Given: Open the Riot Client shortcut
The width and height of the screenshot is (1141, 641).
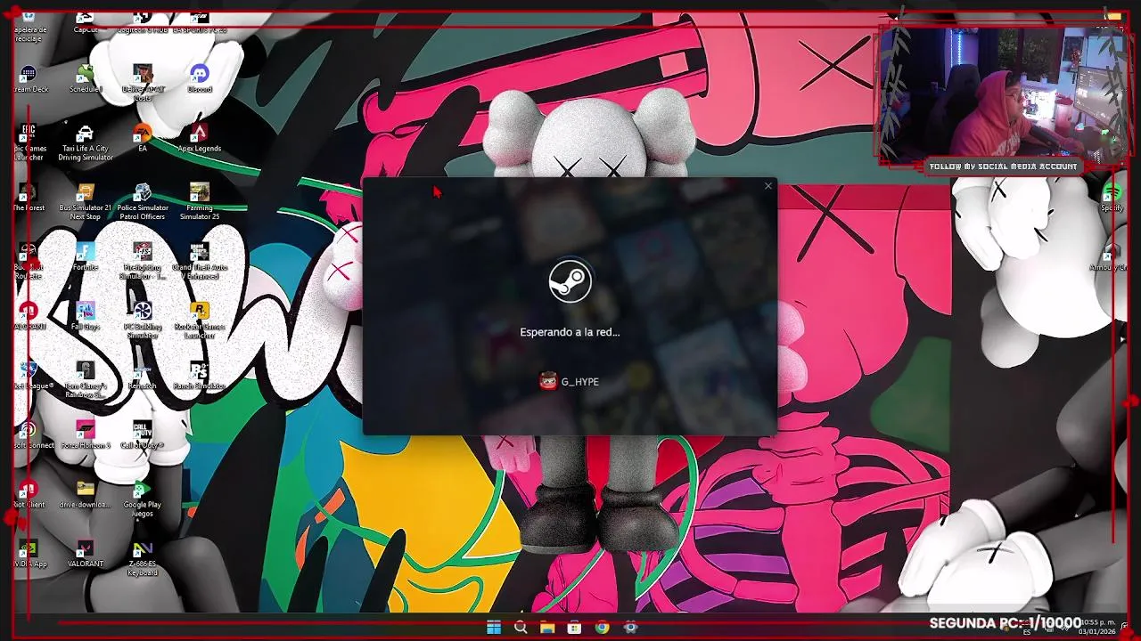Looking at the screenshot, I should (29, 494).
